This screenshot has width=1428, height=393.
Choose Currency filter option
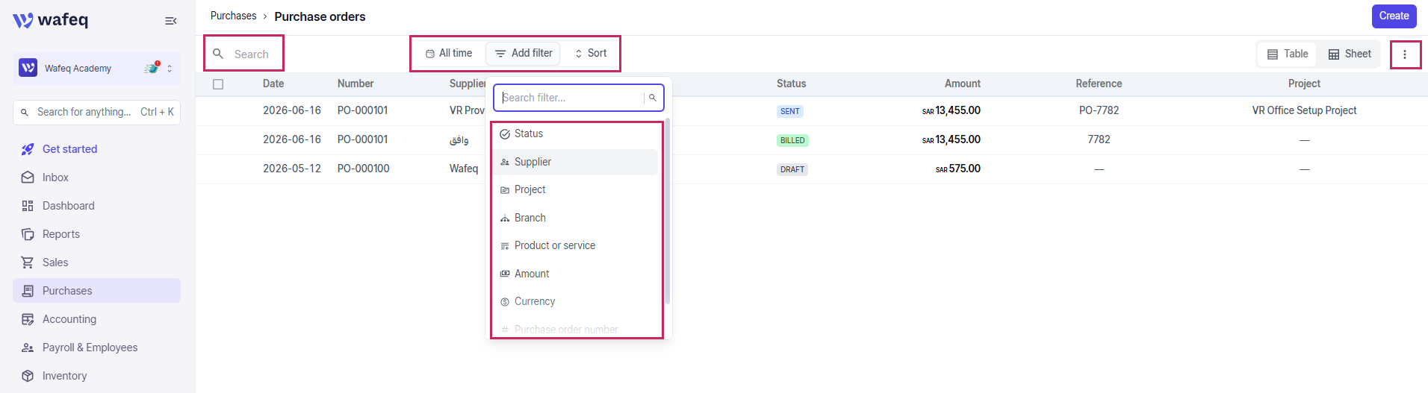[575, 302]
